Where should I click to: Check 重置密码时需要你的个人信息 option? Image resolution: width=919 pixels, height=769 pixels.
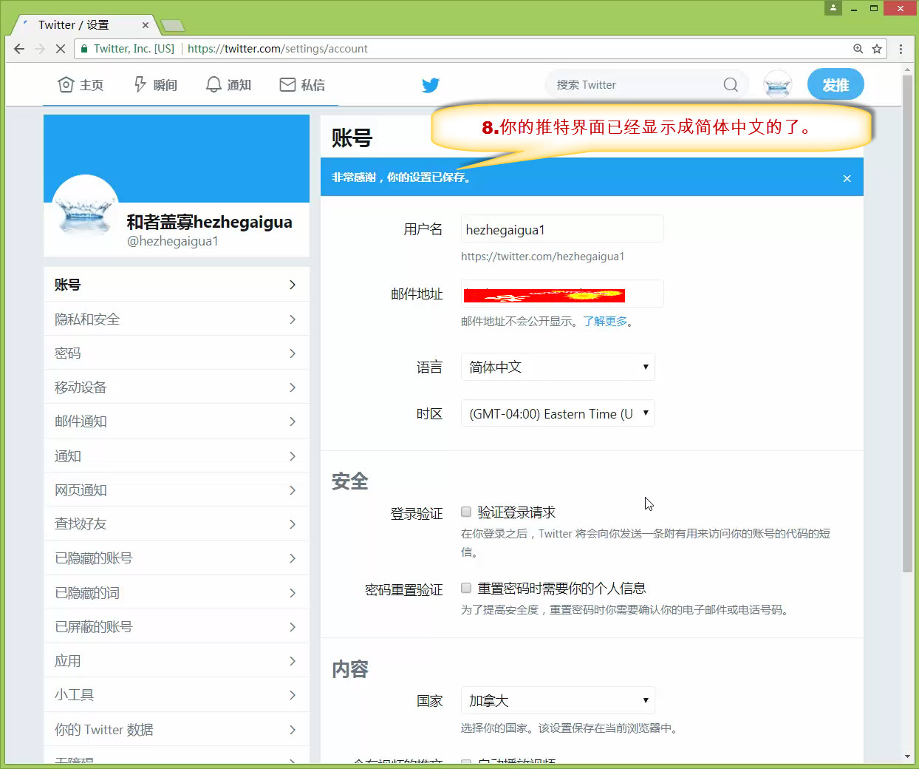pos(466,588)
